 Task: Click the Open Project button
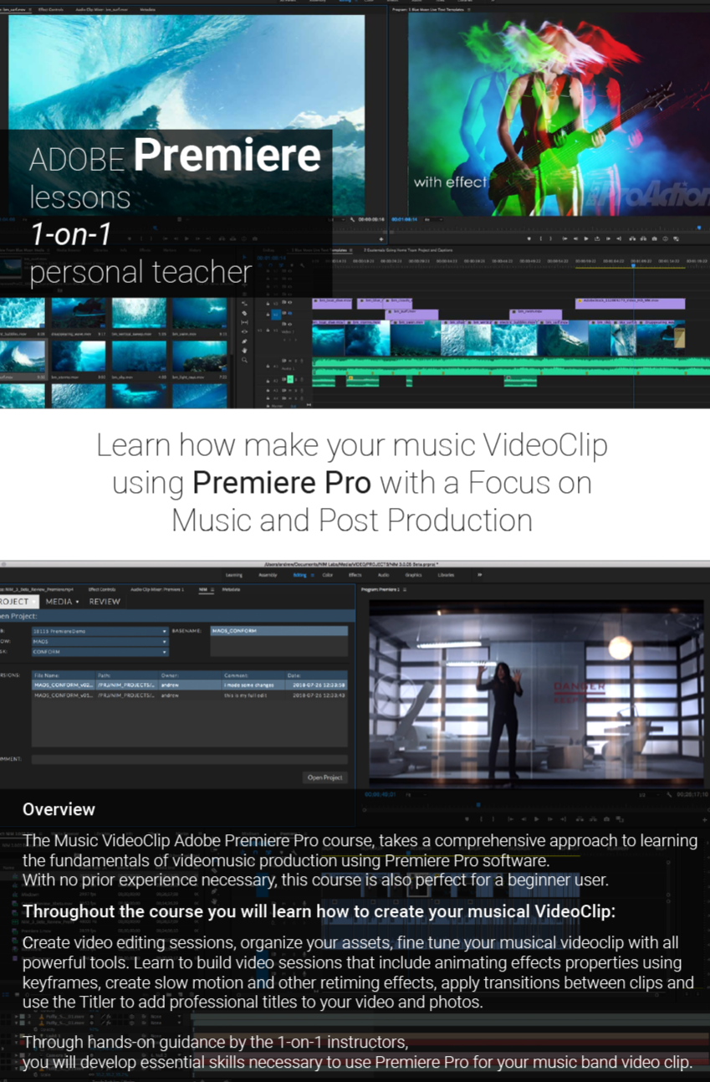[x=324, y=777]
